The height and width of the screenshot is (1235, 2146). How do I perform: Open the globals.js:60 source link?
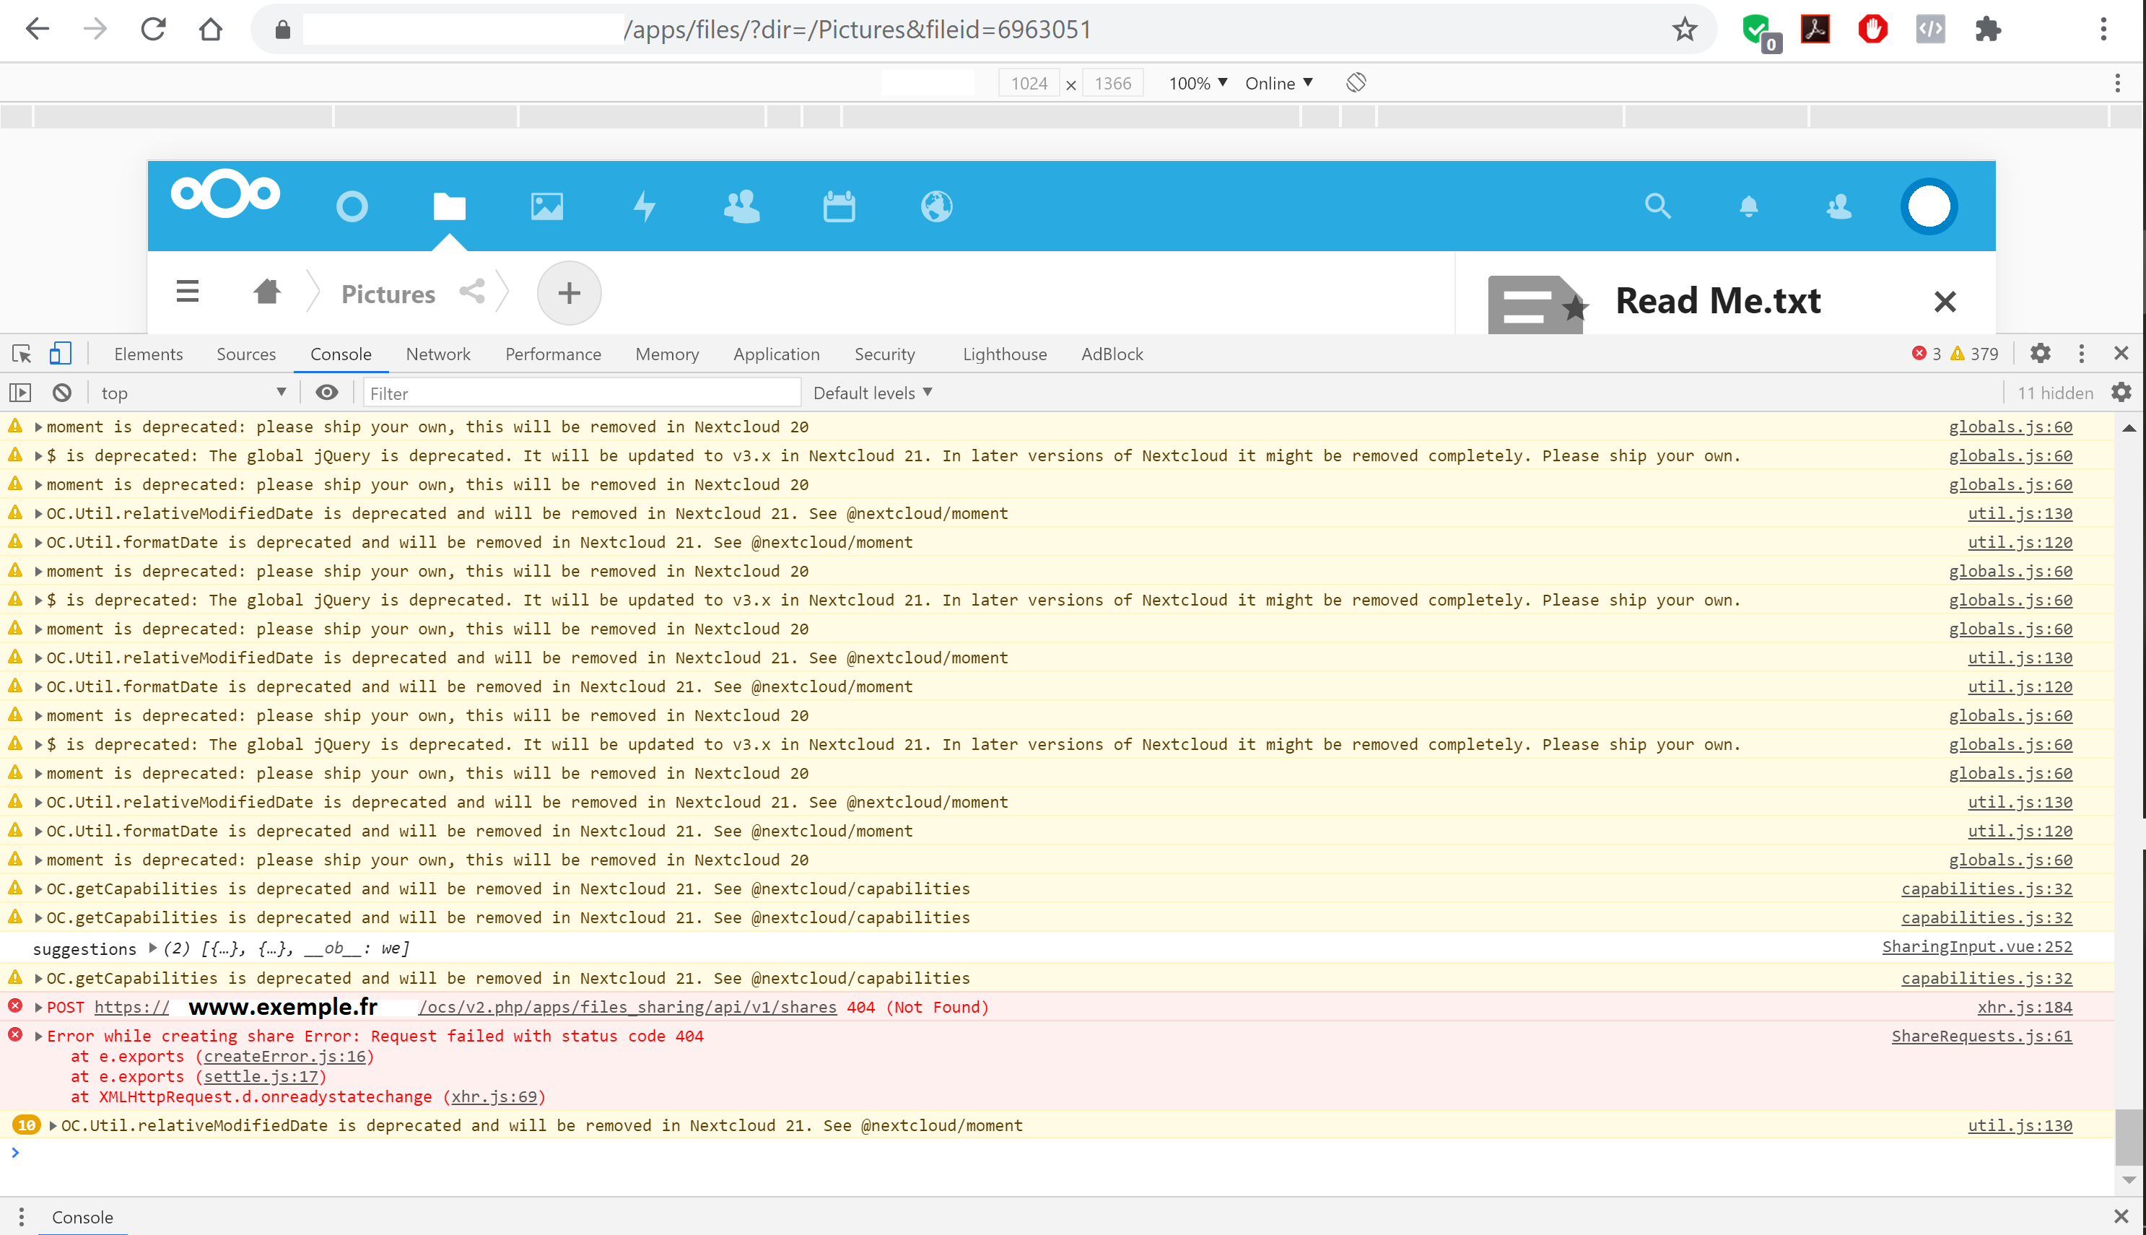point(2010,427)
